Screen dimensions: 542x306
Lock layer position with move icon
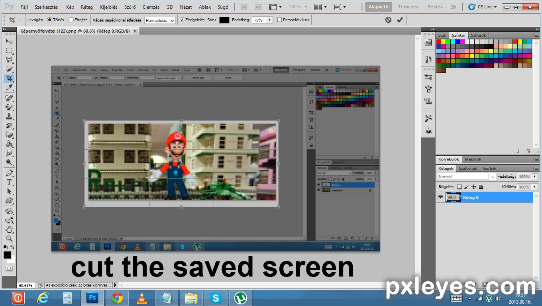point(473,187)
